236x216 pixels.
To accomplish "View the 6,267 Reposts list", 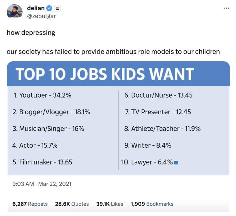I will [30, 204].
